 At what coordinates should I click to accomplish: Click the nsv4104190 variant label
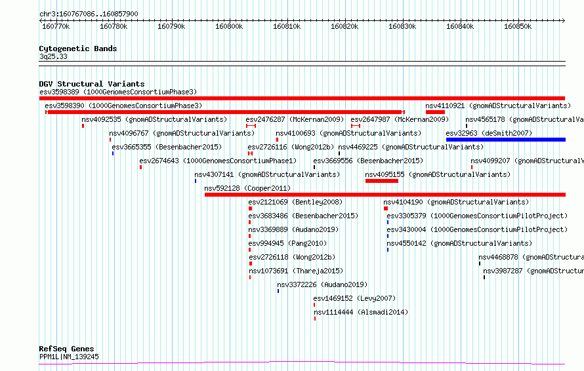click(456, 202)
